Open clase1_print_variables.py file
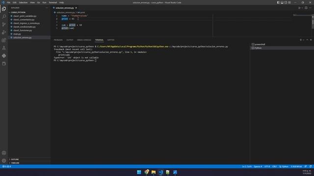Image resolution: width=314 pixels, height=176 pixels. pyautogui.click(x=25, y=16)
